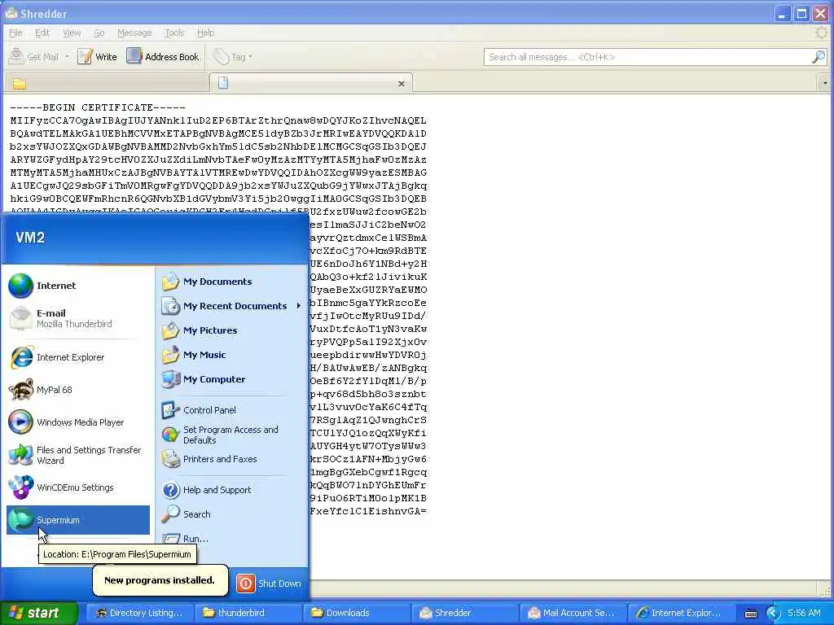
Task: Switch to the folder tab
Action: [107, 84]
